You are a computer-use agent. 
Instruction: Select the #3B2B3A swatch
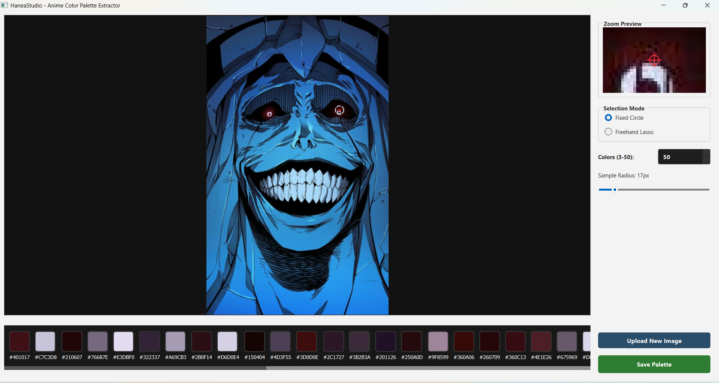click(359, 341)
